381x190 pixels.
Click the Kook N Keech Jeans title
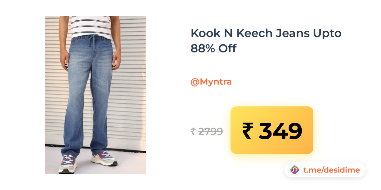(x=250, y=33)
